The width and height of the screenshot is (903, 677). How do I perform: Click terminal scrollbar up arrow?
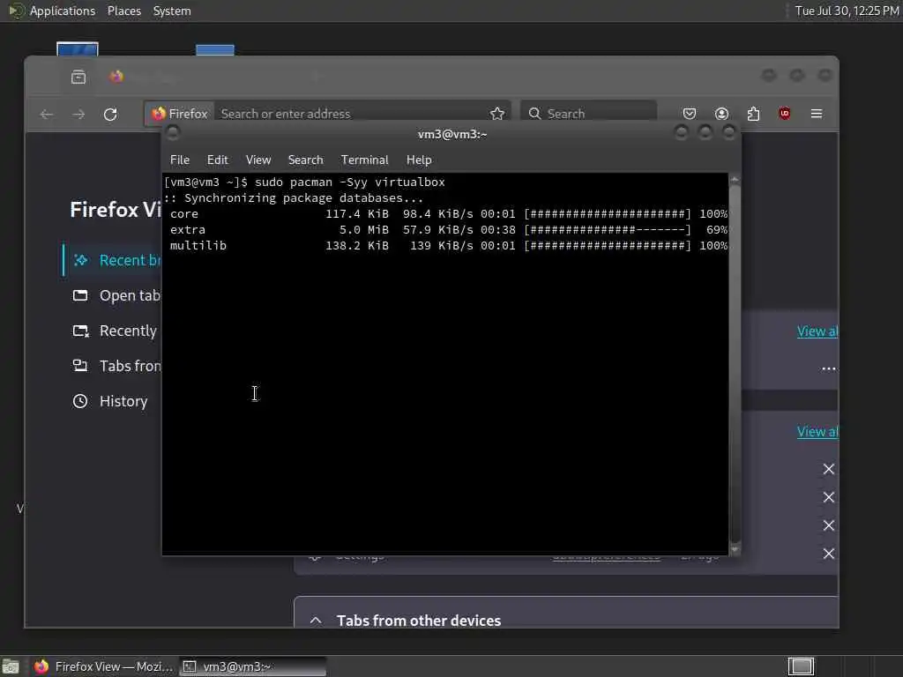click(x=735, y=180)
